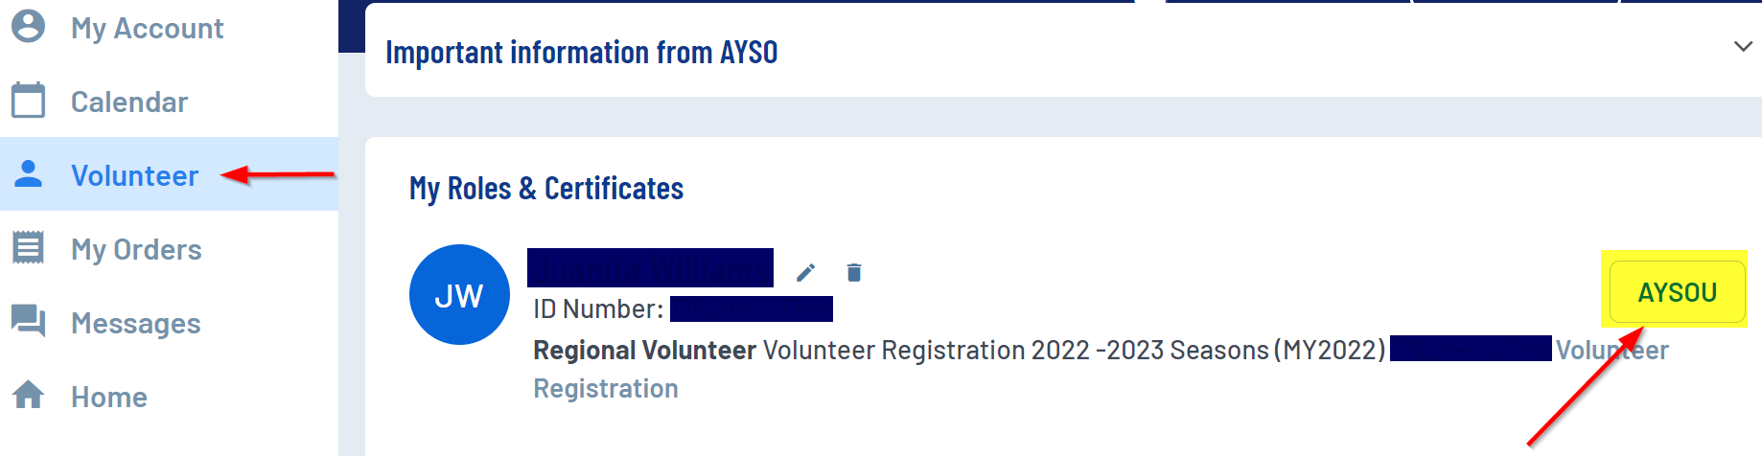
Task: Click the My Account person icon
Action: click(28, 26)
